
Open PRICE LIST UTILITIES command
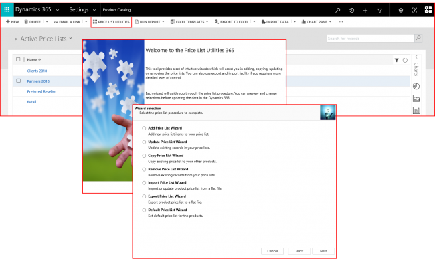point(111,22)
